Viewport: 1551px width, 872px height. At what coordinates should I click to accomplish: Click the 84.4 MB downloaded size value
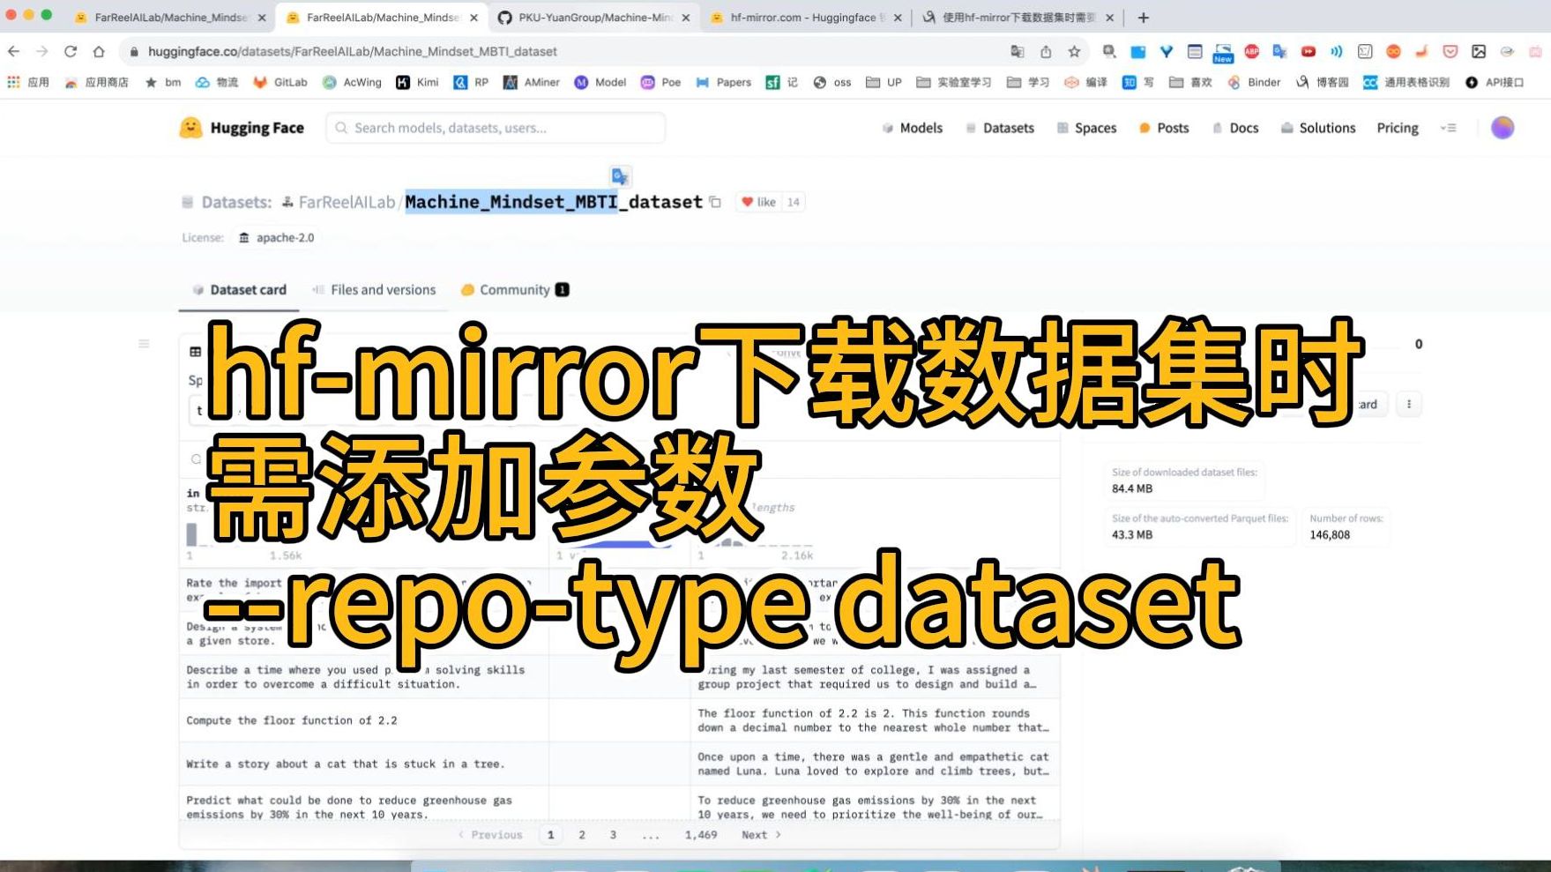click(x=1132, y=488)
